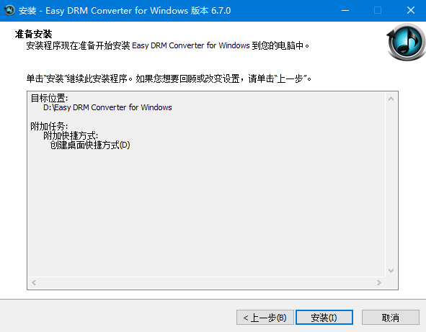Click the '创建桌面快捷方式(D)' line
426x332 pixels.
(90, 145)
